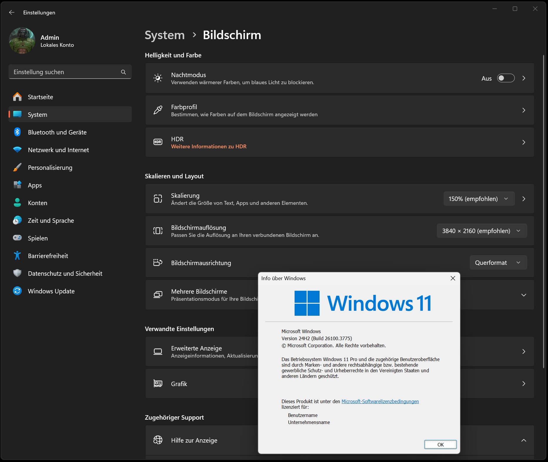This screenshot has height=462, width=548.
Task: Select the System monitor icon in sidebar
Action: click(17, 114)
